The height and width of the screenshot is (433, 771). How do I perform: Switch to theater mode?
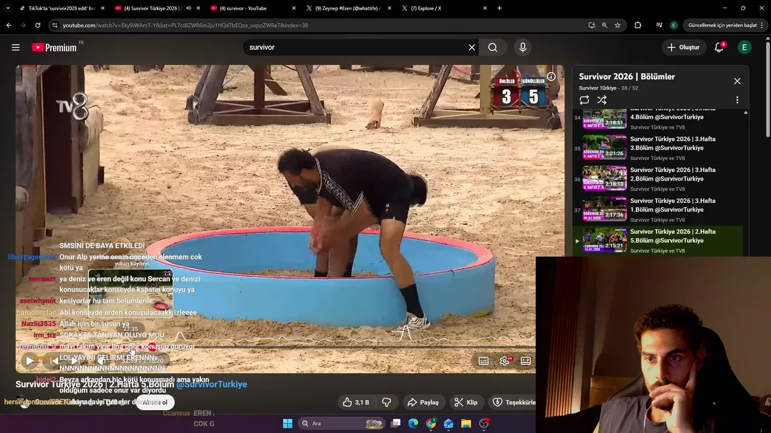point(526,361)
